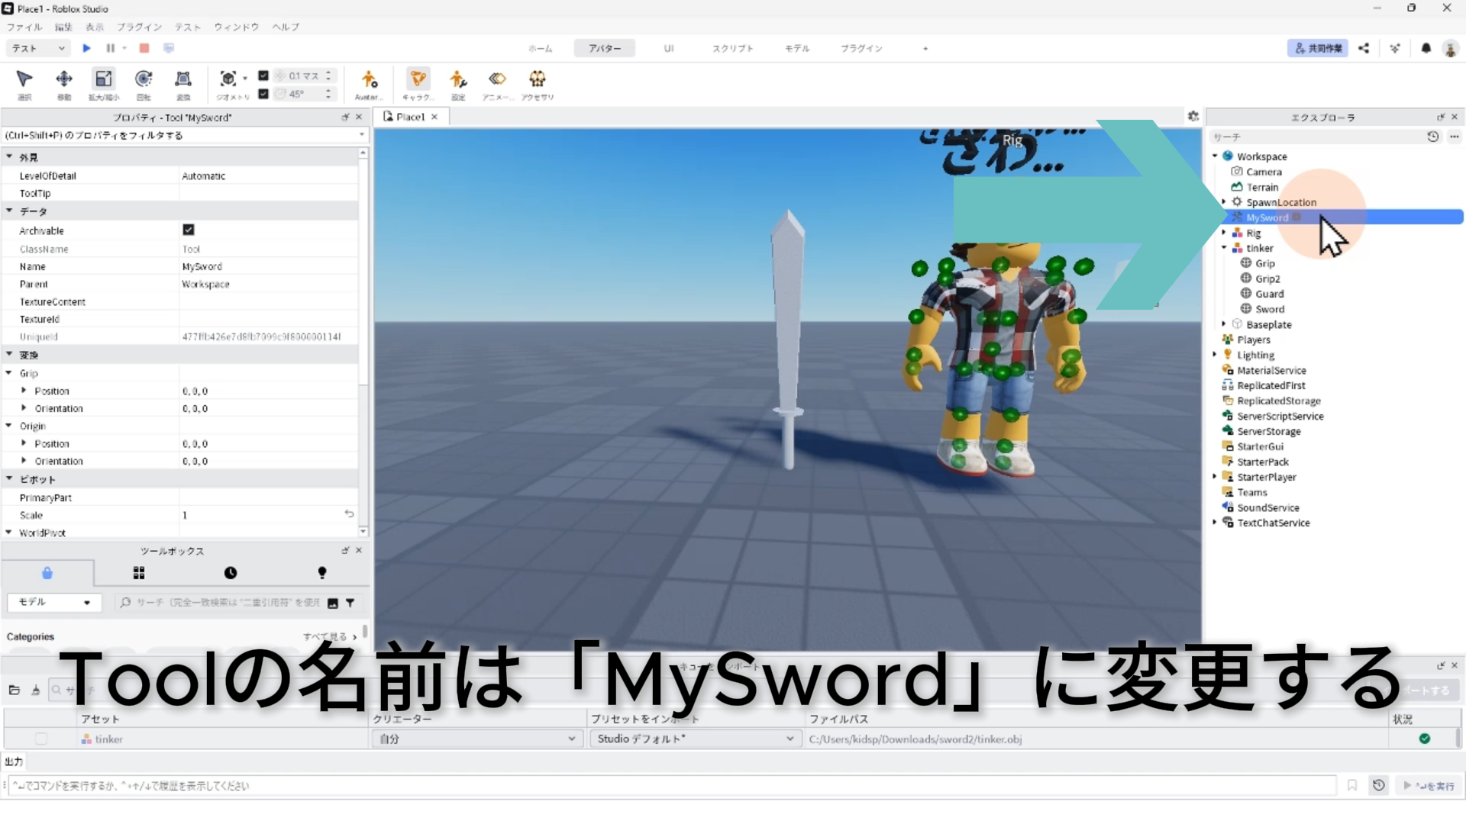
Task: Switch to the スクリプト ribbon tab
Action: (x=732, y=48)
